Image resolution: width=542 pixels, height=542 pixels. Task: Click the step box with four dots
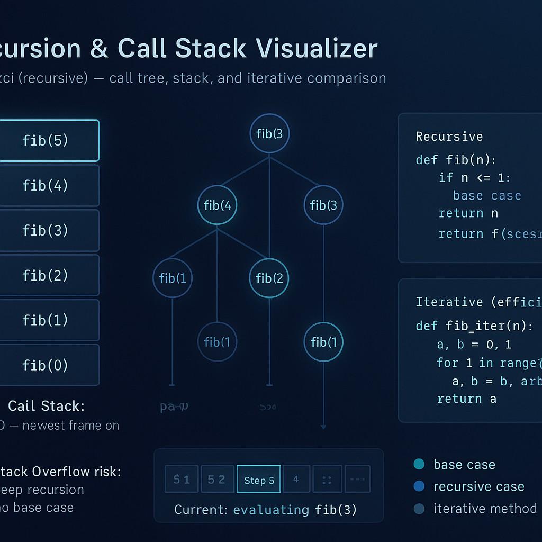tap(327, 479)
